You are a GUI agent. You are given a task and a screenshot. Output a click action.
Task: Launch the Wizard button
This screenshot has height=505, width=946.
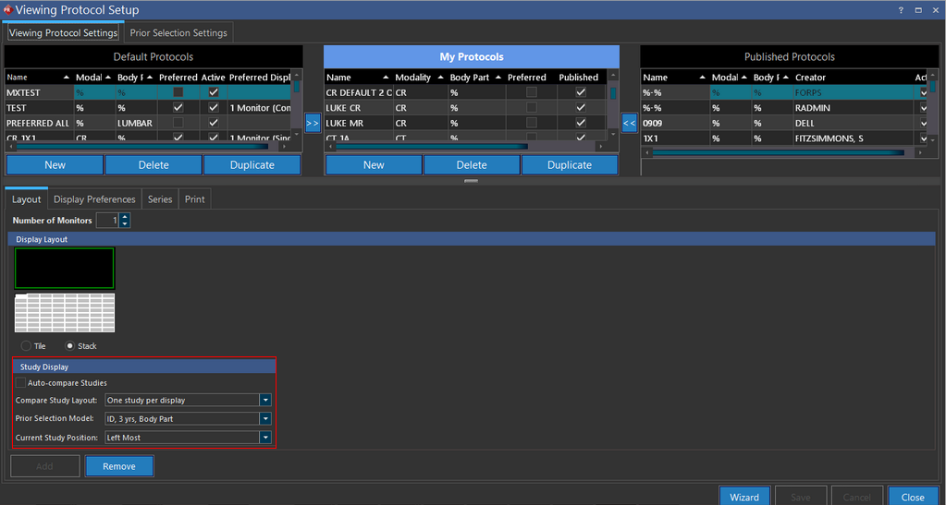[743, 497]
